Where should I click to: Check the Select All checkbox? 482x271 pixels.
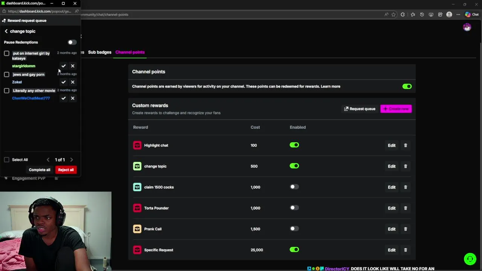coord(7,160)
